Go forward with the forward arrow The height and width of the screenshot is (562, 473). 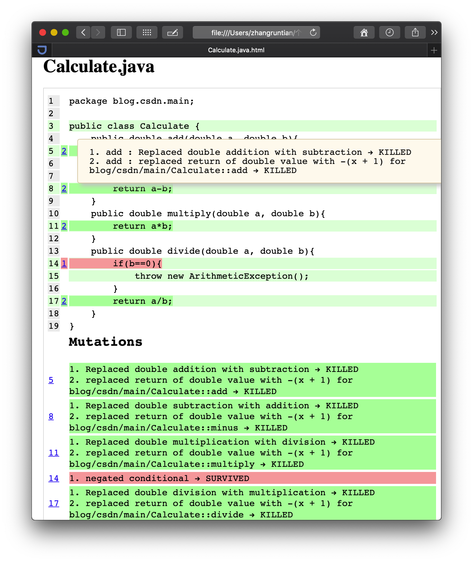coord(98,32)
